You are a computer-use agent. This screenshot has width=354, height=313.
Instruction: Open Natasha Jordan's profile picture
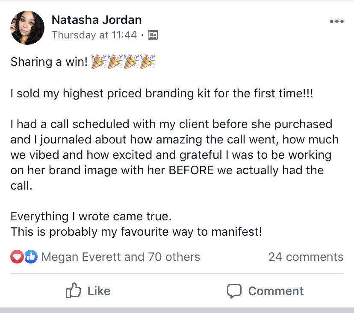(27, 28)
